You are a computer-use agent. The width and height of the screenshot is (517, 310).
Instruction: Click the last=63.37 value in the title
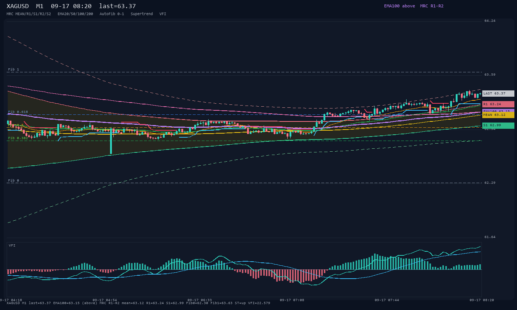[x=117, y=6]
